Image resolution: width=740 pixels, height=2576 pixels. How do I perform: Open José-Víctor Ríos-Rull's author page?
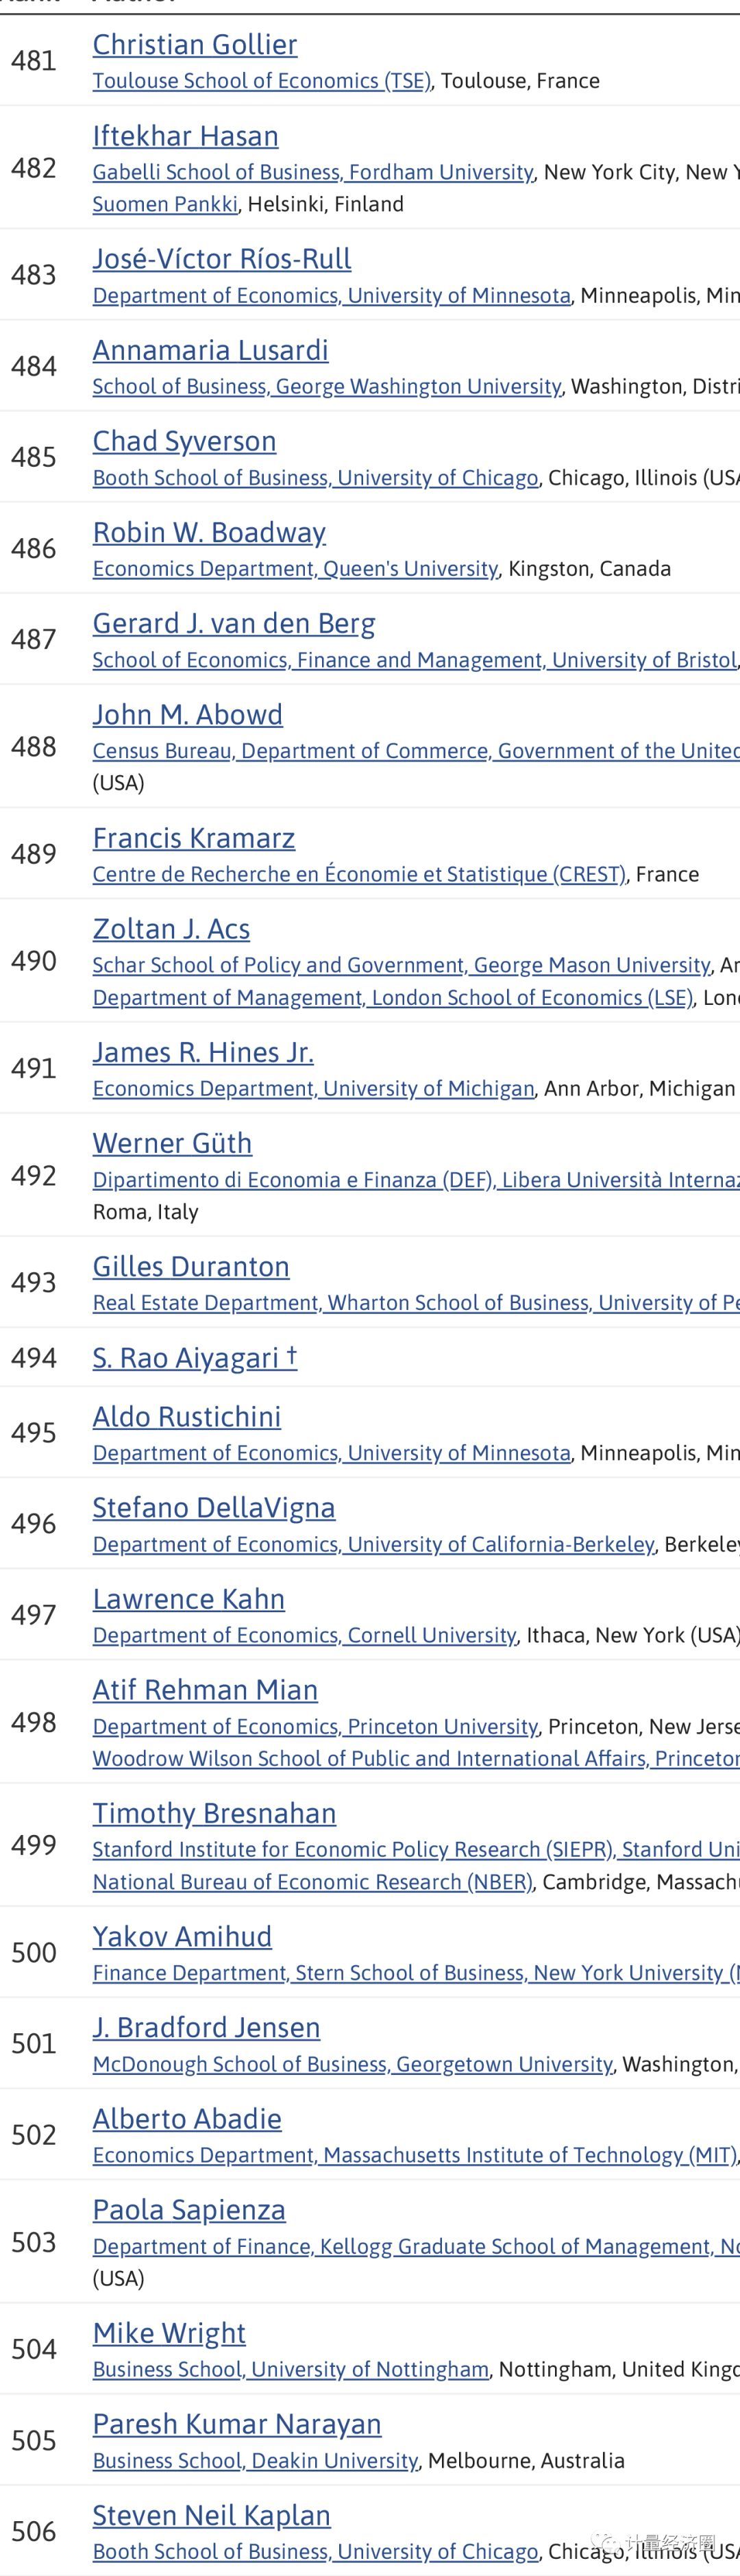[222, 259]
